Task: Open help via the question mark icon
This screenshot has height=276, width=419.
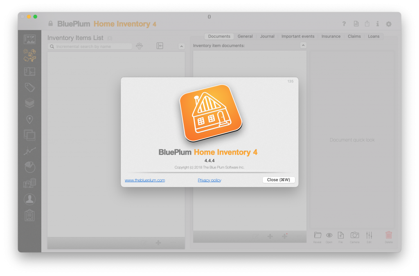Action: (344, 24)
